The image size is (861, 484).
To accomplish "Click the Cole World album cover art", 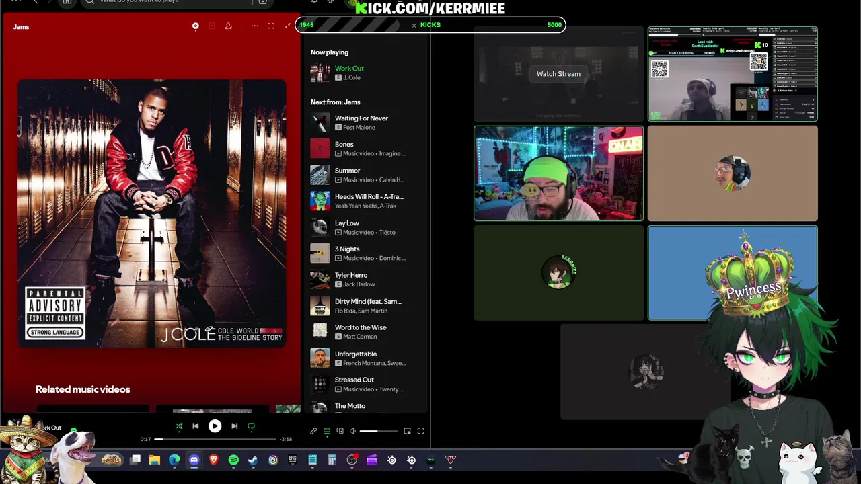I will [x=152, y=214].
